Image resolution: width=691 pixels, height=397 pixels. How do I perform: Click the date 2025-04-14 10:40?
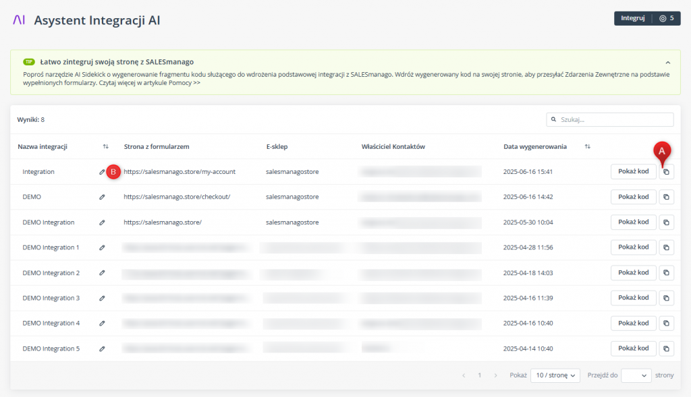pyautogui.click(x=528, y=348)
